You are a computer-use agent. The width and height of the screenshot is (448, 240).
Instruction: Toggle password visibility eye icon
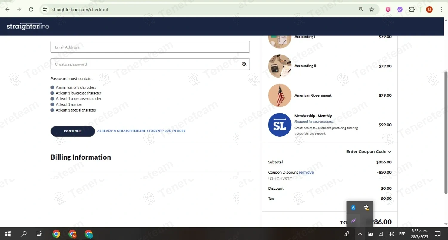click(x=244, y=64)
